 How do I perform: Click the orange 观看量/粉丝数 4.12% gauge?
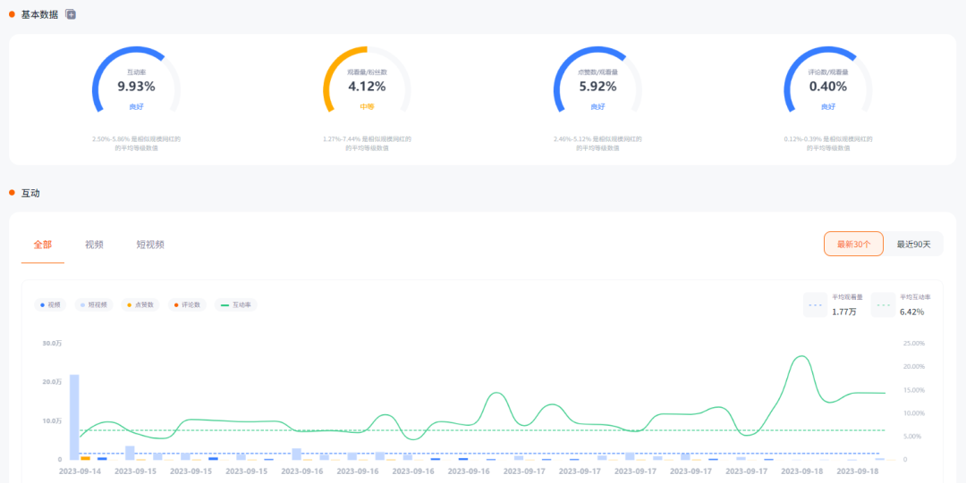pos(367,81)
